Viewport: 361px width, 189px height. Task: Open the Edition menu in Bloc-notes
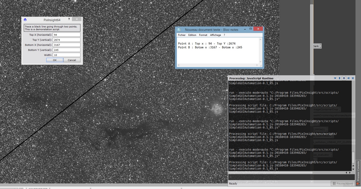[x=192, y=35]
